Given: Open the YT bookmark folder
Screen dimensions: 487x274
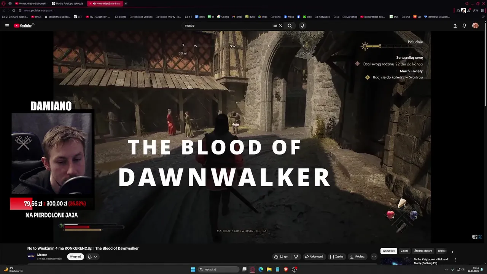Looking at the screenshot, I should [188, 17].
